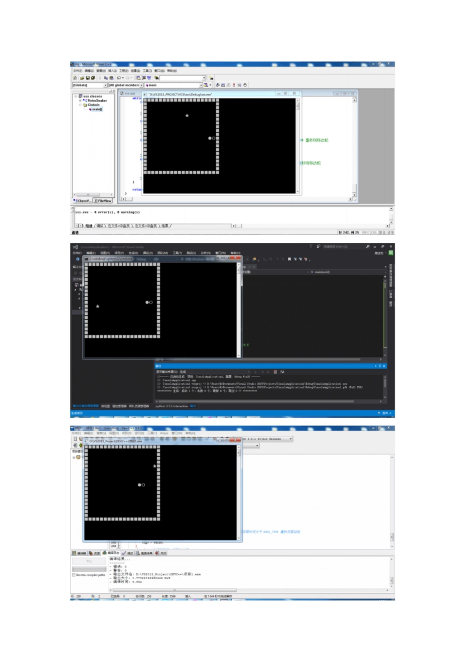Click vertical scrollbar of sss.exe console window
This screenshot has height=658, width=465.
(297, 145)
